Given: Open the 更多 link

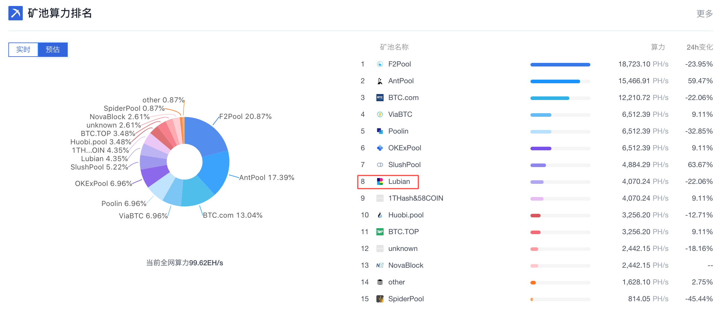Looking at the screenshot, I should [705, 13].
